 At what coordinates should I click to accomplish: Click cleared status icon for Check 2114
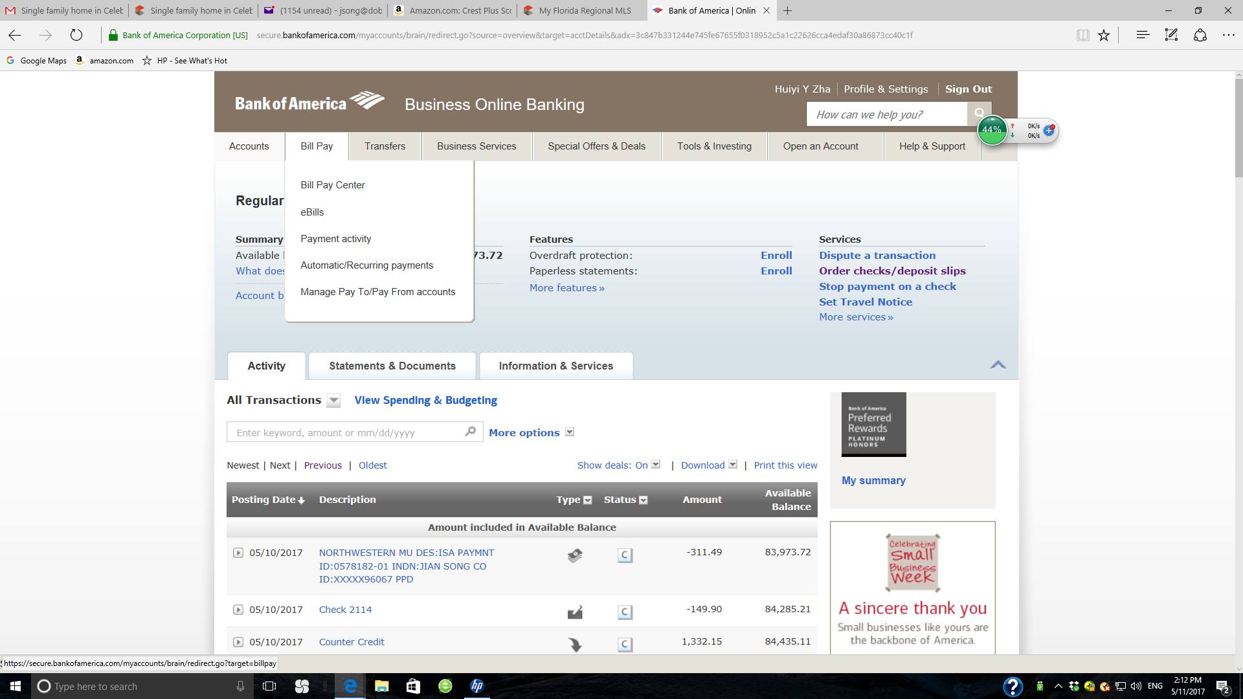625,612
